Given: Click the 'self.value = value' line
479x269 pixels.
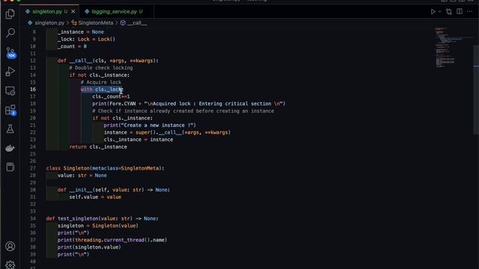Looking at the screenshot, I should [95, 197].
